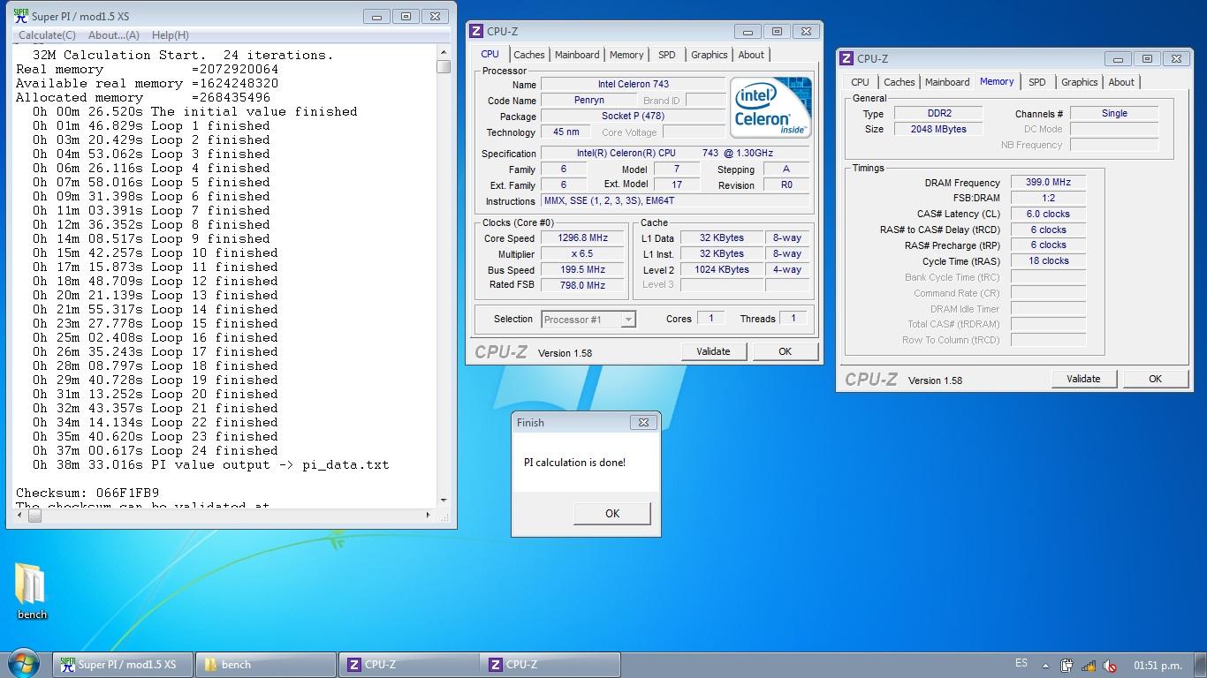Close the Finish dialog with X
1207x678 pixels.
click(643, 422)
